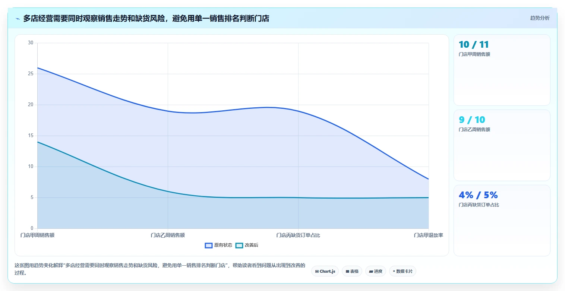
Task: Select the Chart.js tag chip
Action: [x=325, y=271]
